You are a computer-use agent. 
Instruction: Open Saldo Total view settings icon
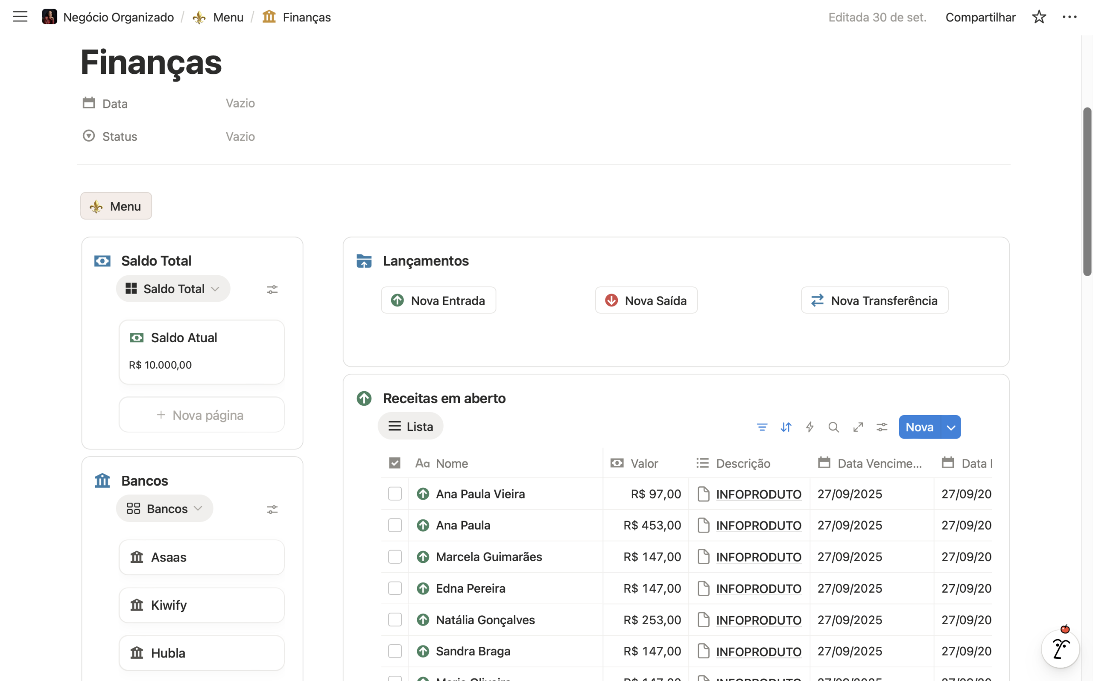coord(272,289)
